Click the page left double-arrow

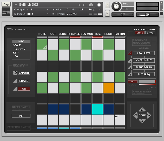coord(135,115)
